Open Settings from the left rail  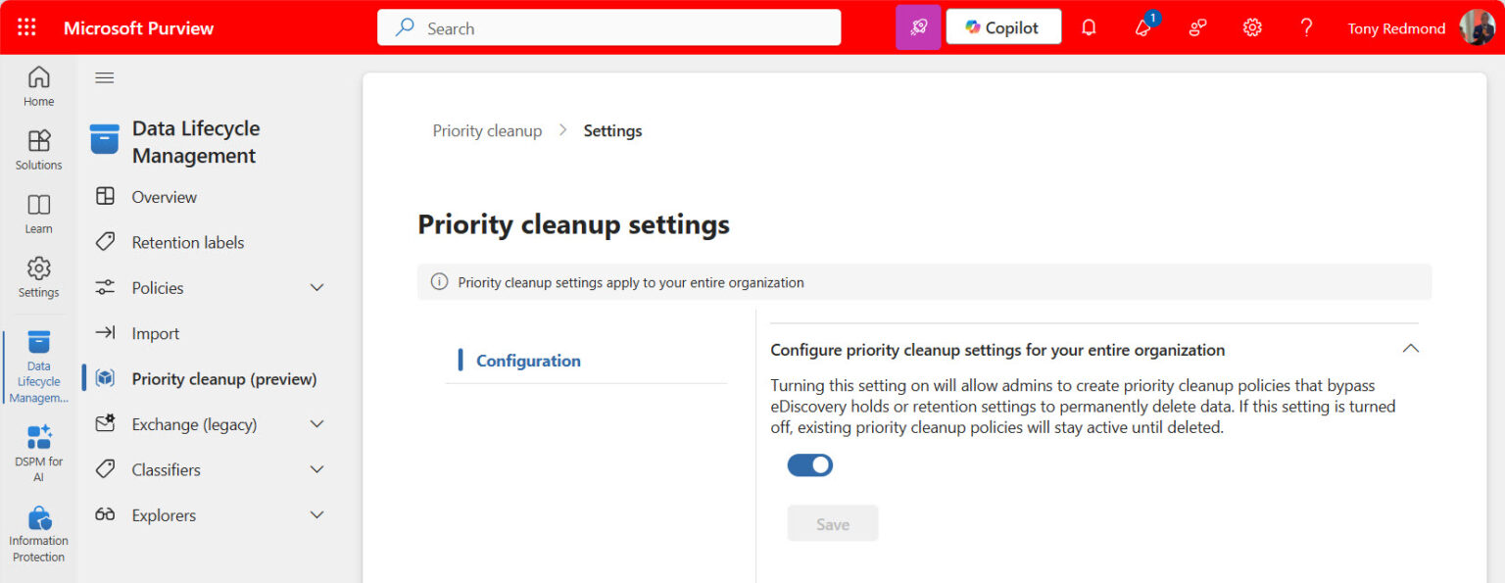(x=38, y=276)
